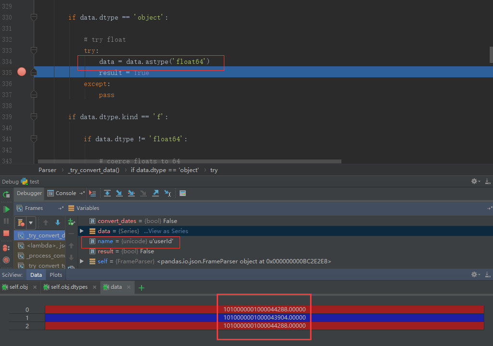Add a new SciView tab with plus
The width and height of the screenshot is (493, 346).
pyautogui.click(x=142, y=287)
